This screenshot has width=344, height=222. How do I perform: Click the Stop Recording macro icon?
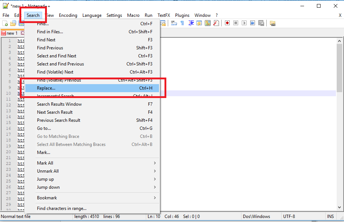point(236,23)
